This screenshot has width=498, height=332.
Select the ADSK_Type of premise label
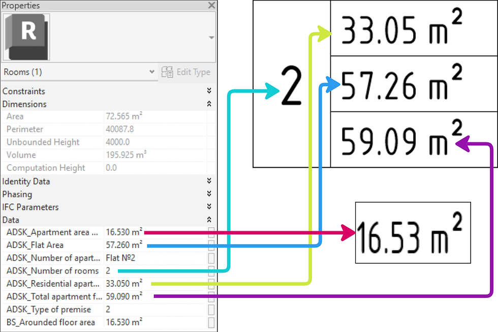click(x=49, y=310)
